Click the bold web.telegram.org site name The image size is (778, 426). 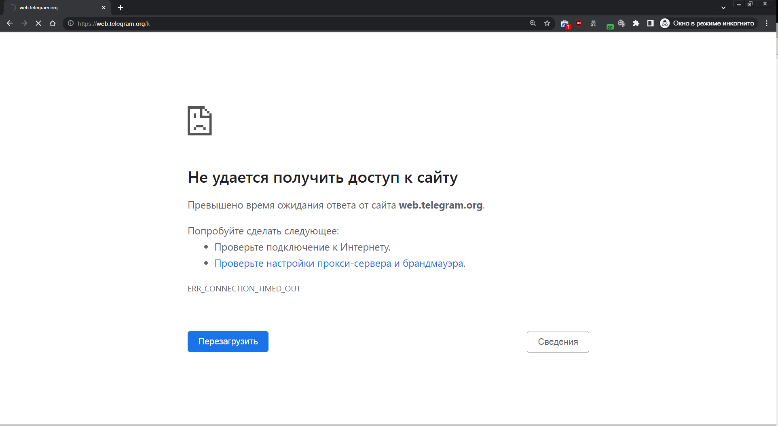(x=441, y=205)
